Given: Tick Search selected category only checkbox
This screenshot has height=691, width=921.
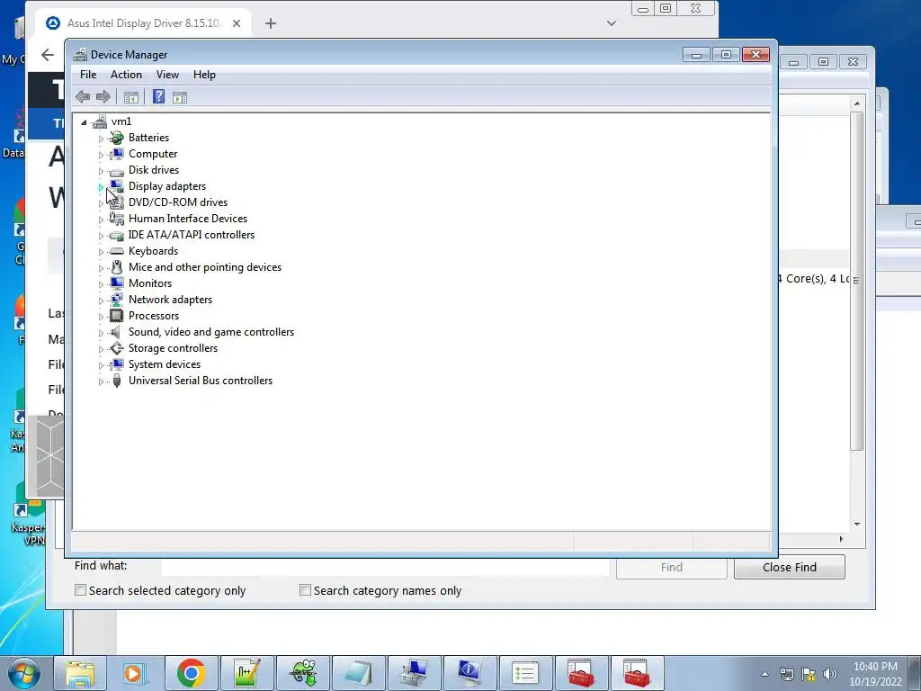Looking at the screenshot, I should click(x=80, y=590).
